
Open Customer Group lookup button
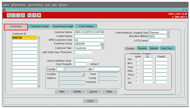coord(102,44)
